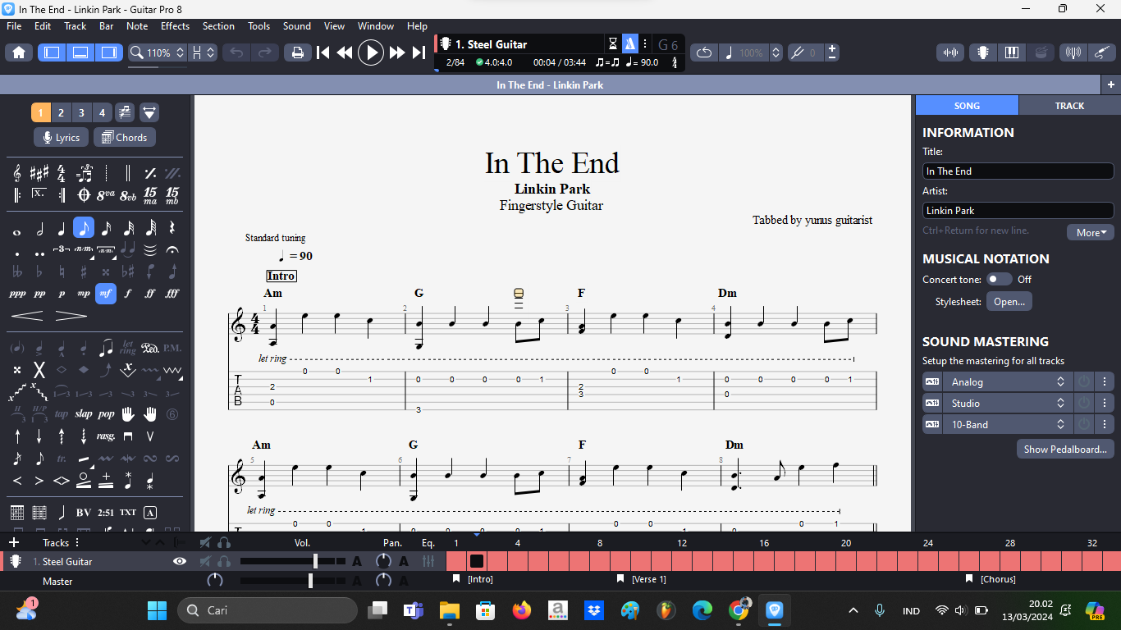This screenshot has height=630, width=1121.
Task: Apply dead note X effect
Action: pyautogui.click(x=39, y=370)
